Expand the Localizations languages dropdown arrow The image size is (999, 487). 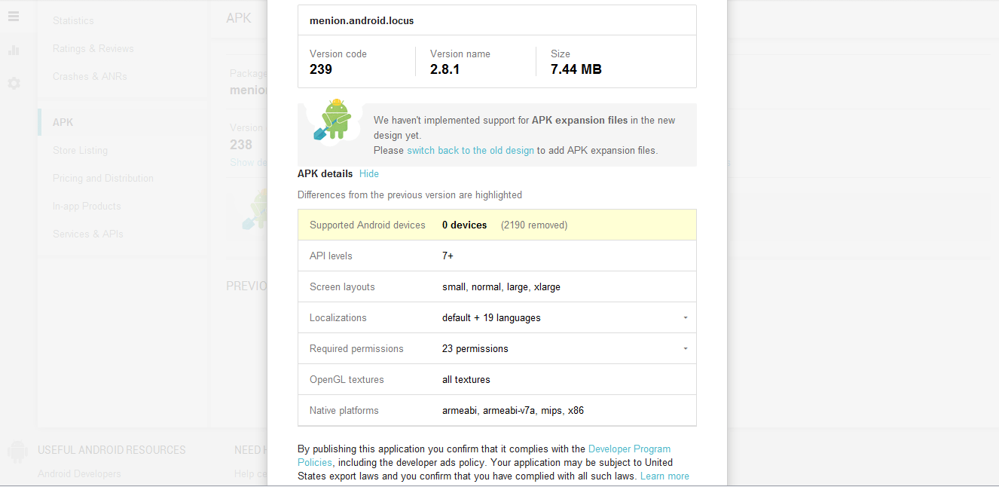pyautogui.click(x=685, y=318)
